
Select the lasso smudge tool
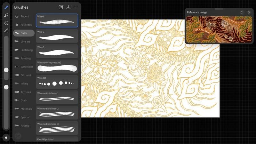pyautogui.click(x=6, y=15)
